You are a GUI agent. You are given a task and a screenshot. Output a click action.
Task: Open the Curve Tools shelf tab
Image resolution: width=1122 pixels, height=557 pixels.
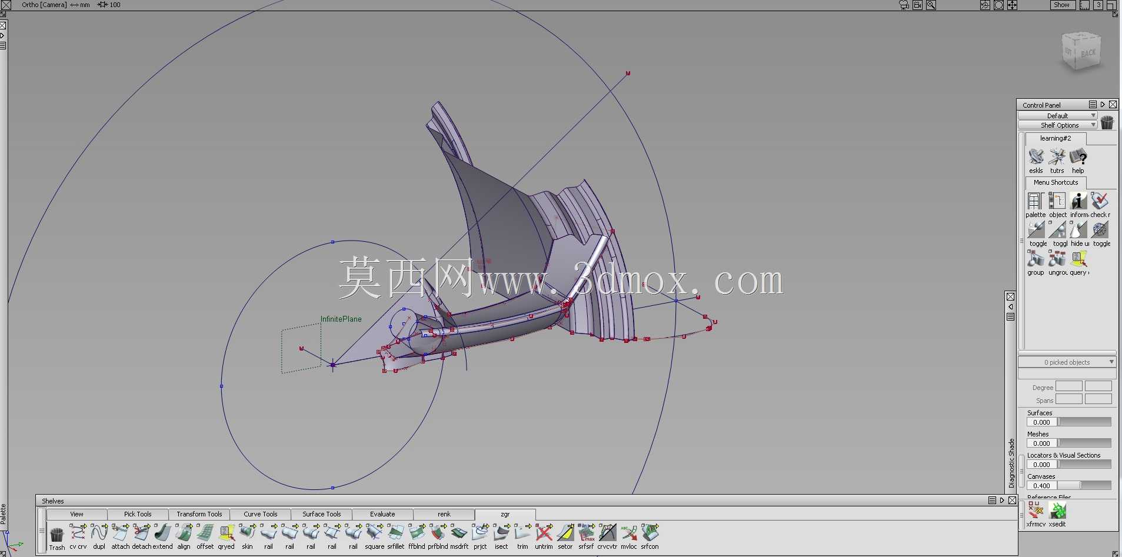[x=260, y=514]
